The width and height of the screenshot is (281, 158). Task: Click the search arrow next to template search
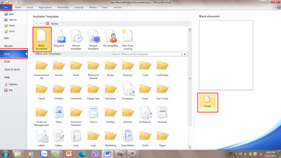(185, 54)
